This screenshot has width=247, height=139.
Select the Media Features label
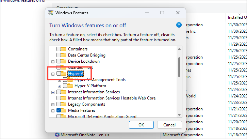click(82, 110)
